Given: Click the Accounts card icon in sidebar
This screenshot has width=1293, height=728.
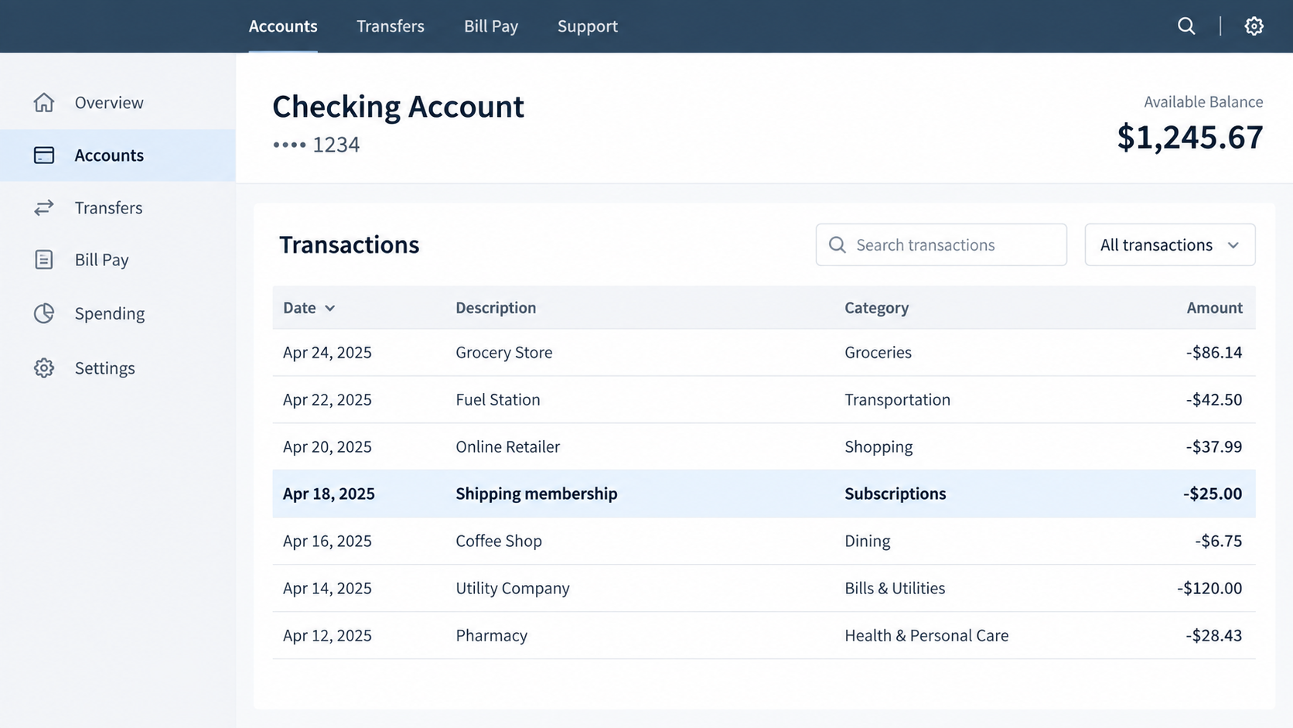Looking at the screenshot, I should [44, 156].
